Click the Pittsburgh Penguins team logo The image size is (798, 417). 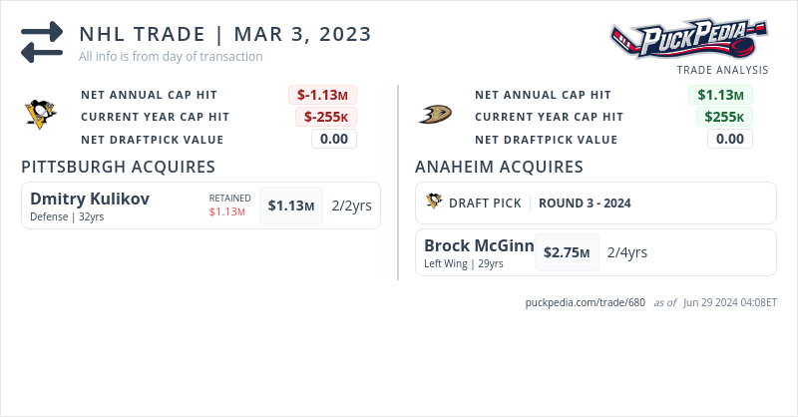click(x=41, y=115)
